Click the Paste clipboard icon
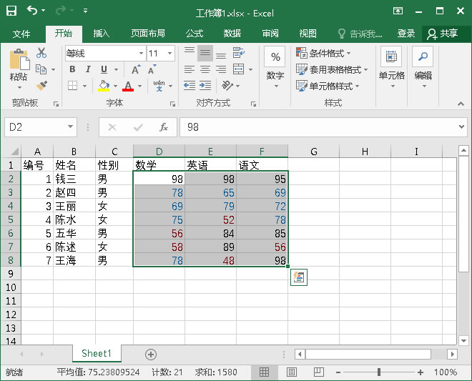Viewport: 472px width, 381px height. (x=19, y=59)
